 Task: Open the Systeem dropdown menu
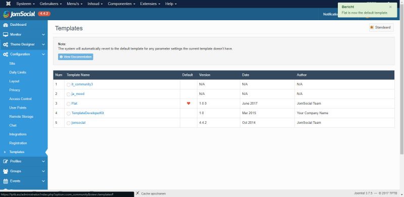click(x=26, y=4)
